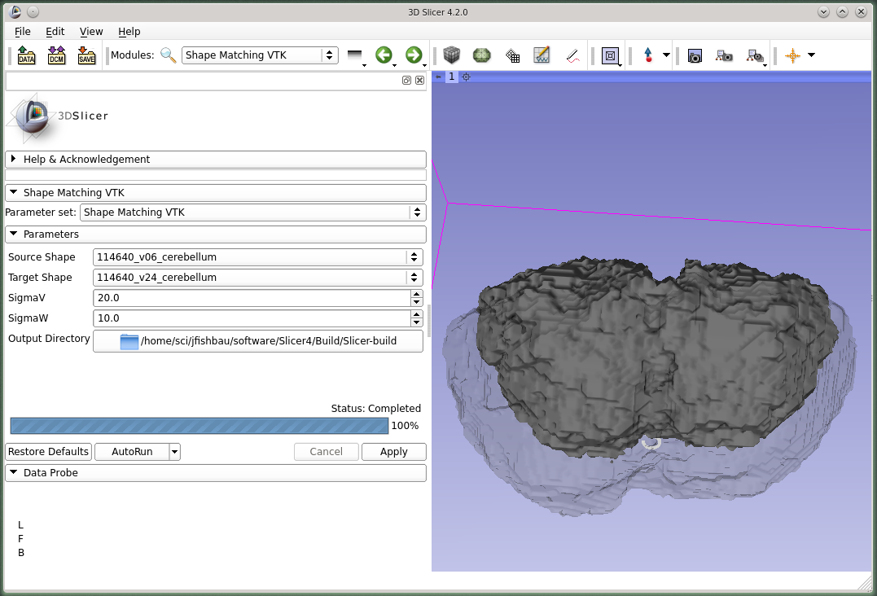The height and width of the screenshot is (596, 877).
Task: Open the Load DICOM (DCM) icon
Action: [x=56, y=55]
